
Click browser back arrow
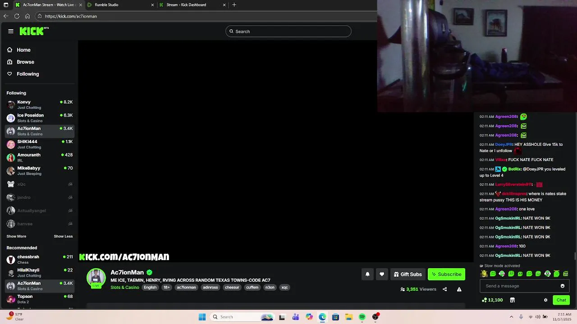pos(6,16)
